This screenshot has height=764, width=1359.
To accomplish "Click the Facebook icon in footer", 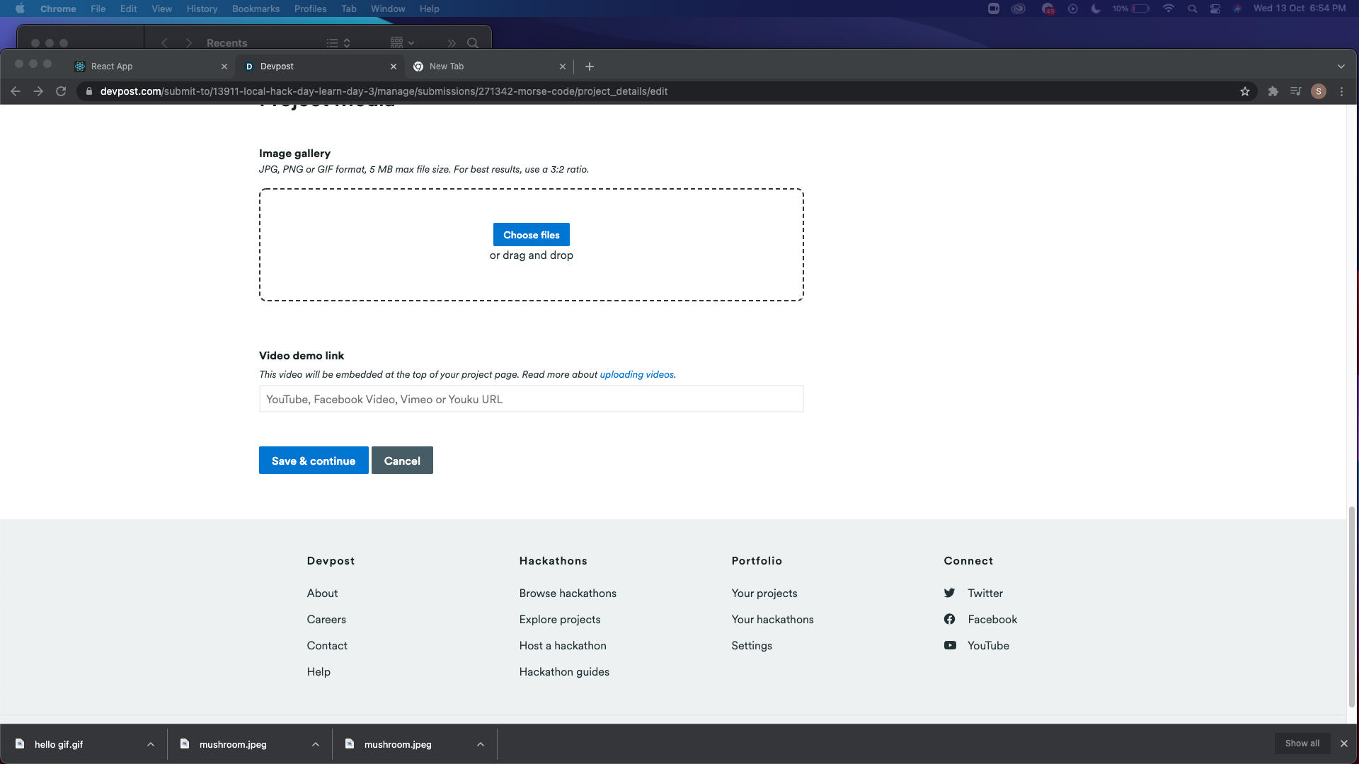I will click(950, 619).
